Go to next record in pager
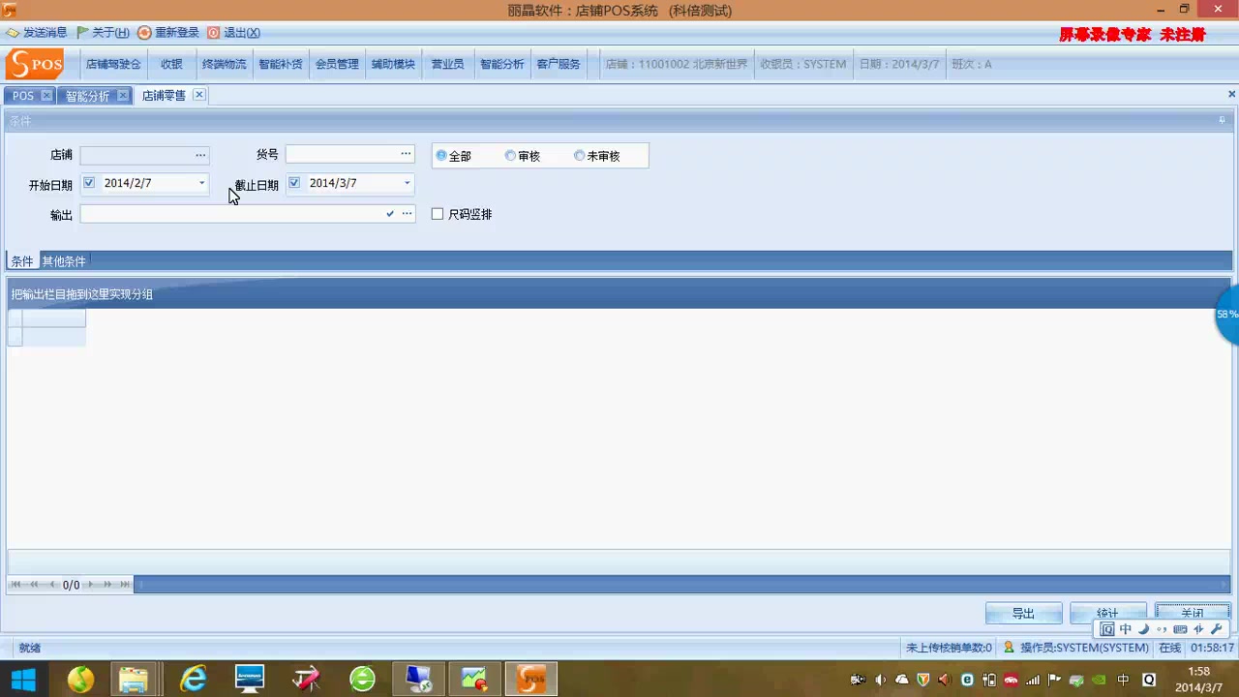 tap(91, 585)
